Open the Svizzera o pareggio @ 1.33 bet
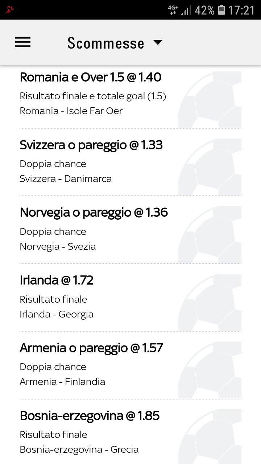 click(x=91, y=145)
